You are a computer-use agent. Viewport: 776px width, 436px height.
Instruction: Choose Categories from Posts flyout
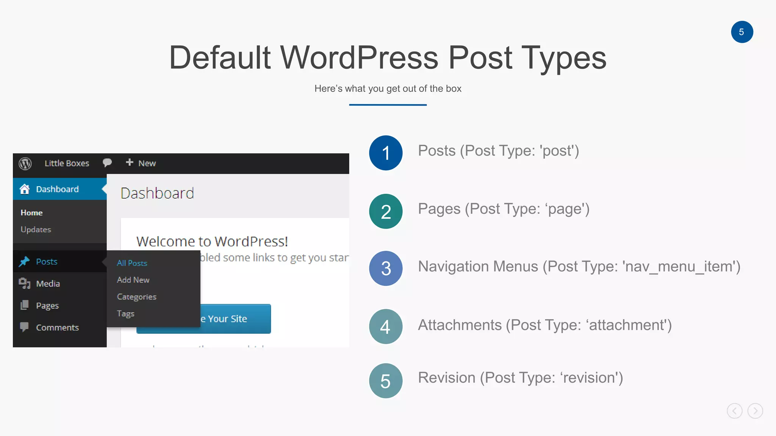tap(136, 297)
